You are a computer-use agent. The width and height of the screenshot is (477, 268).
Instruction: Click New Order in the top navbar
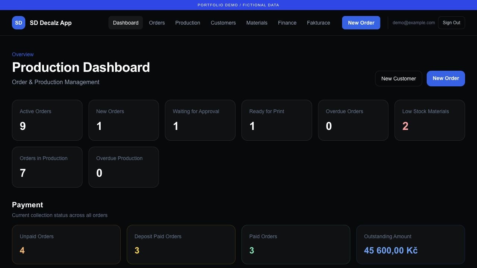[x=361, y=23]
